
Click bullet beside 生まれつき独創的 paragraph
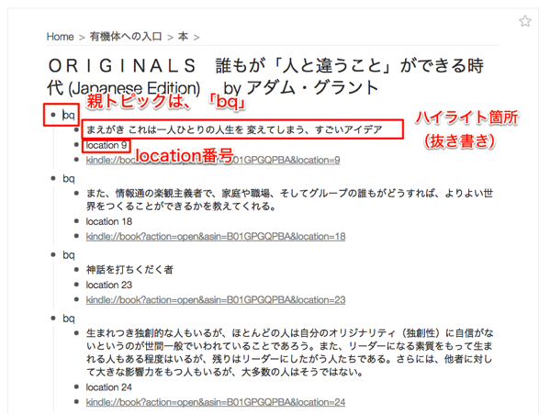tap(77, 333)
